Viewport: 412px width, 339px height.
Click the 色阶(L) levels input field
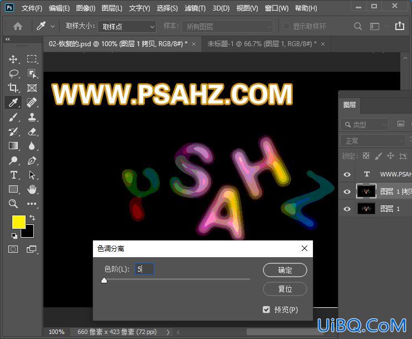coord(144,269)
